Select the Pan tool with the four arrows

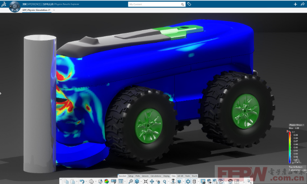point(152,181)
